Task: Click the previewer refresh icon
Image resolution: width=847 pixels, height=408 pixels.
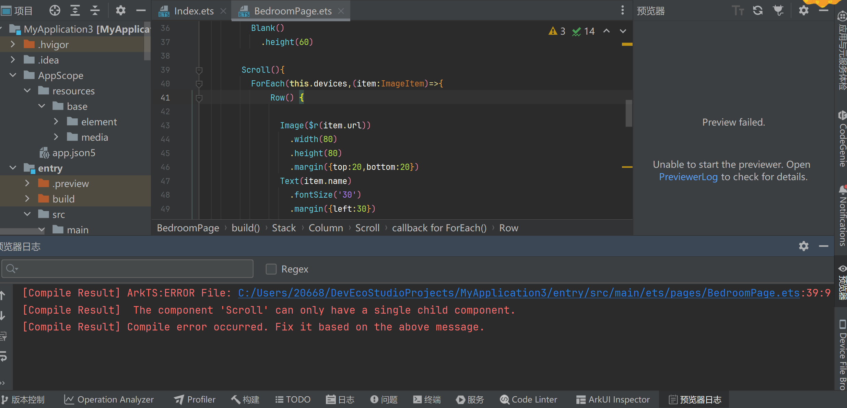Action: (758, 11)
